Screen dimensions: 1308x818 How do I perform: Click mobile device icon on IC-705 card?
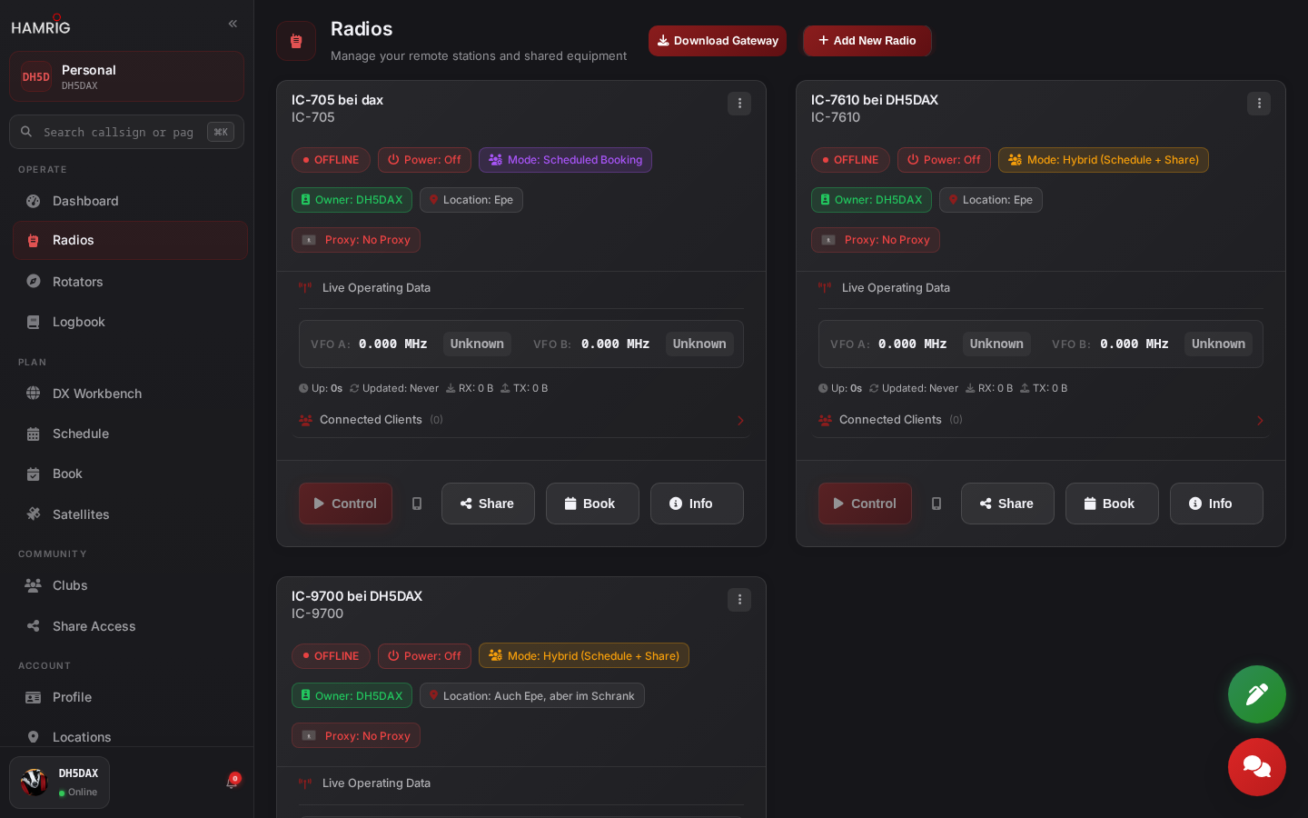pyautogui.click(x=417, y=504)
